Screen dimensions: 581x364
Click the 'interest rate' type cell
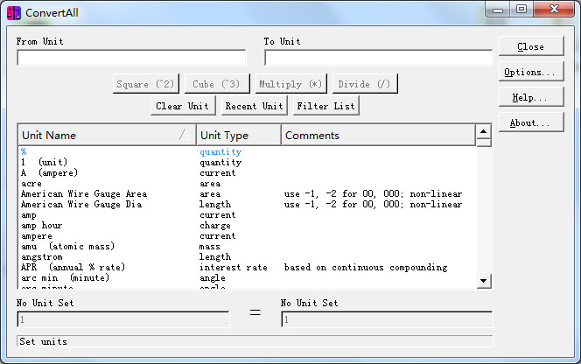(x=234, y=267)
